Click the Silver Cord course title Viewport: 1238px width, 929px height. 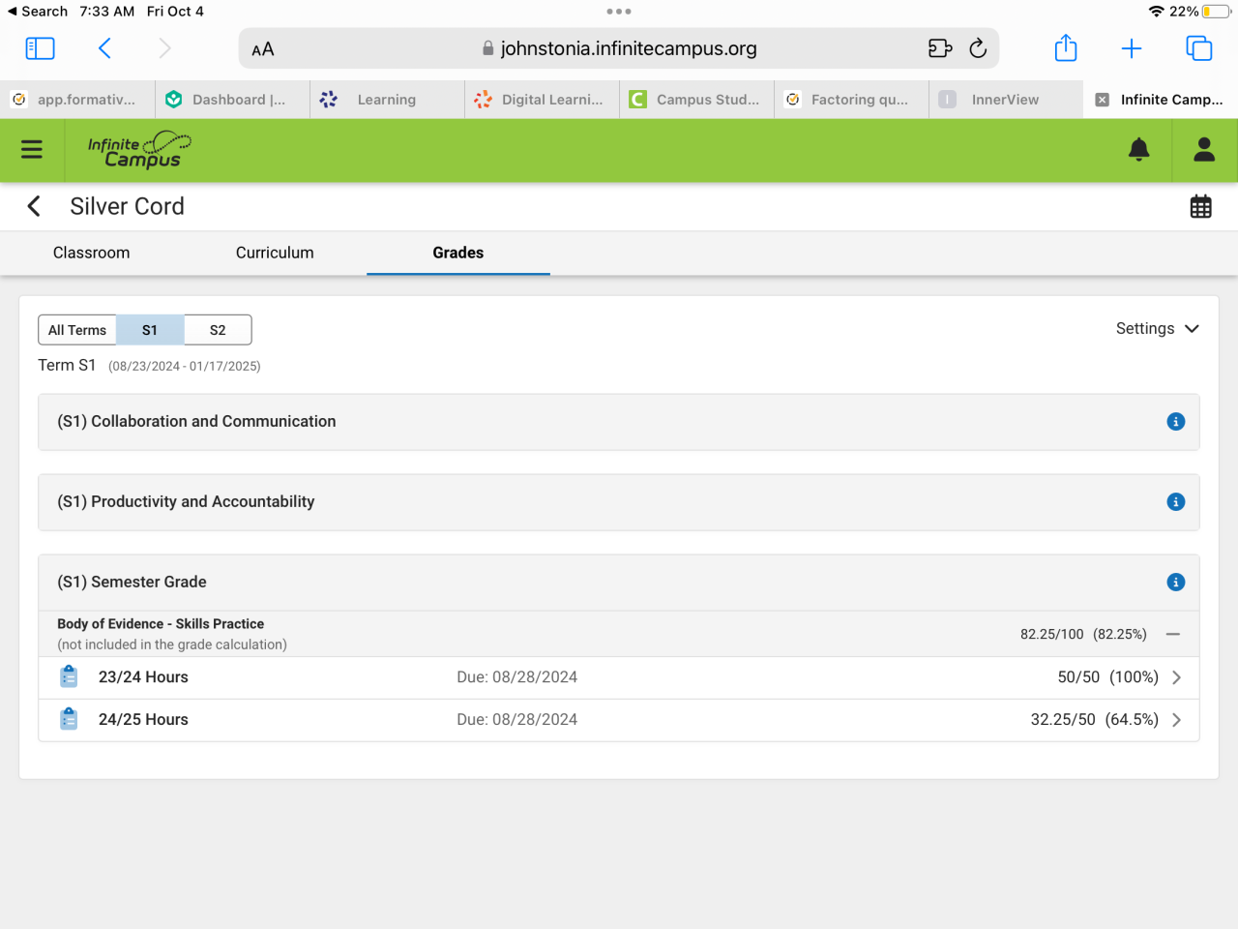click(127, 206)
